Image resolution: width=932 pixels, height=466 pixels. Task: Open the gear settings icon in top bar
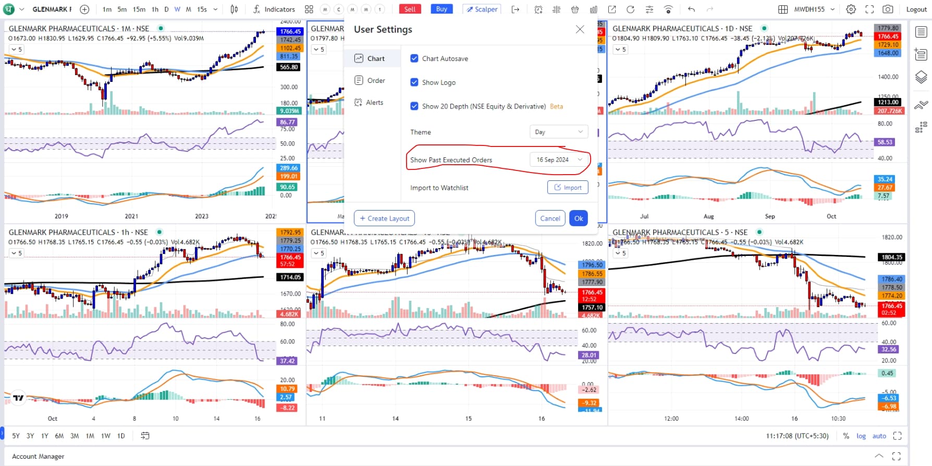pyautogui.click(x=851, y=9)
